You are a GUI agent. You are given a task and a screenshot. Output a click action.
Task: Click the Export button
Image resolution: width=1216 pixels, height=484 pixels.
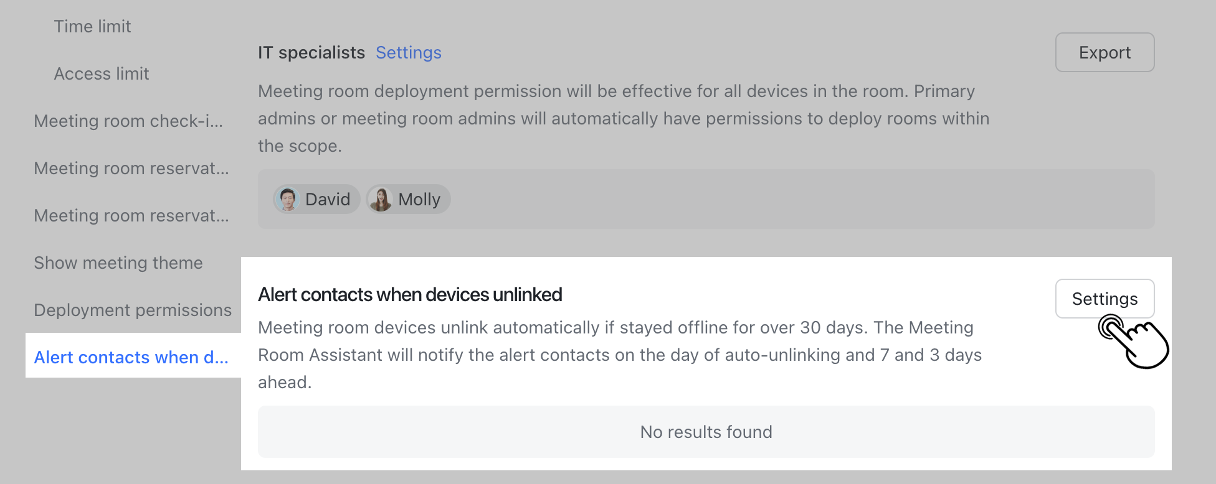click(x=1104, y=52)
